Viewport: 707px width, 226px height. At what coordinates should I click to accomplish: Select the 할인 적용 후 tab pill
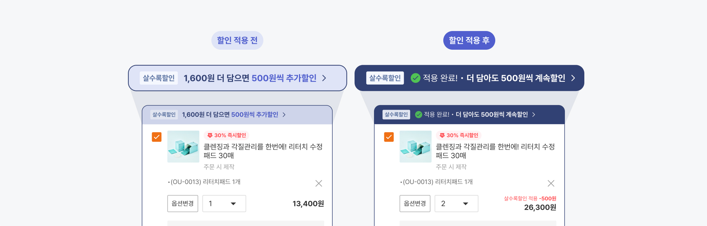point(469,40)
